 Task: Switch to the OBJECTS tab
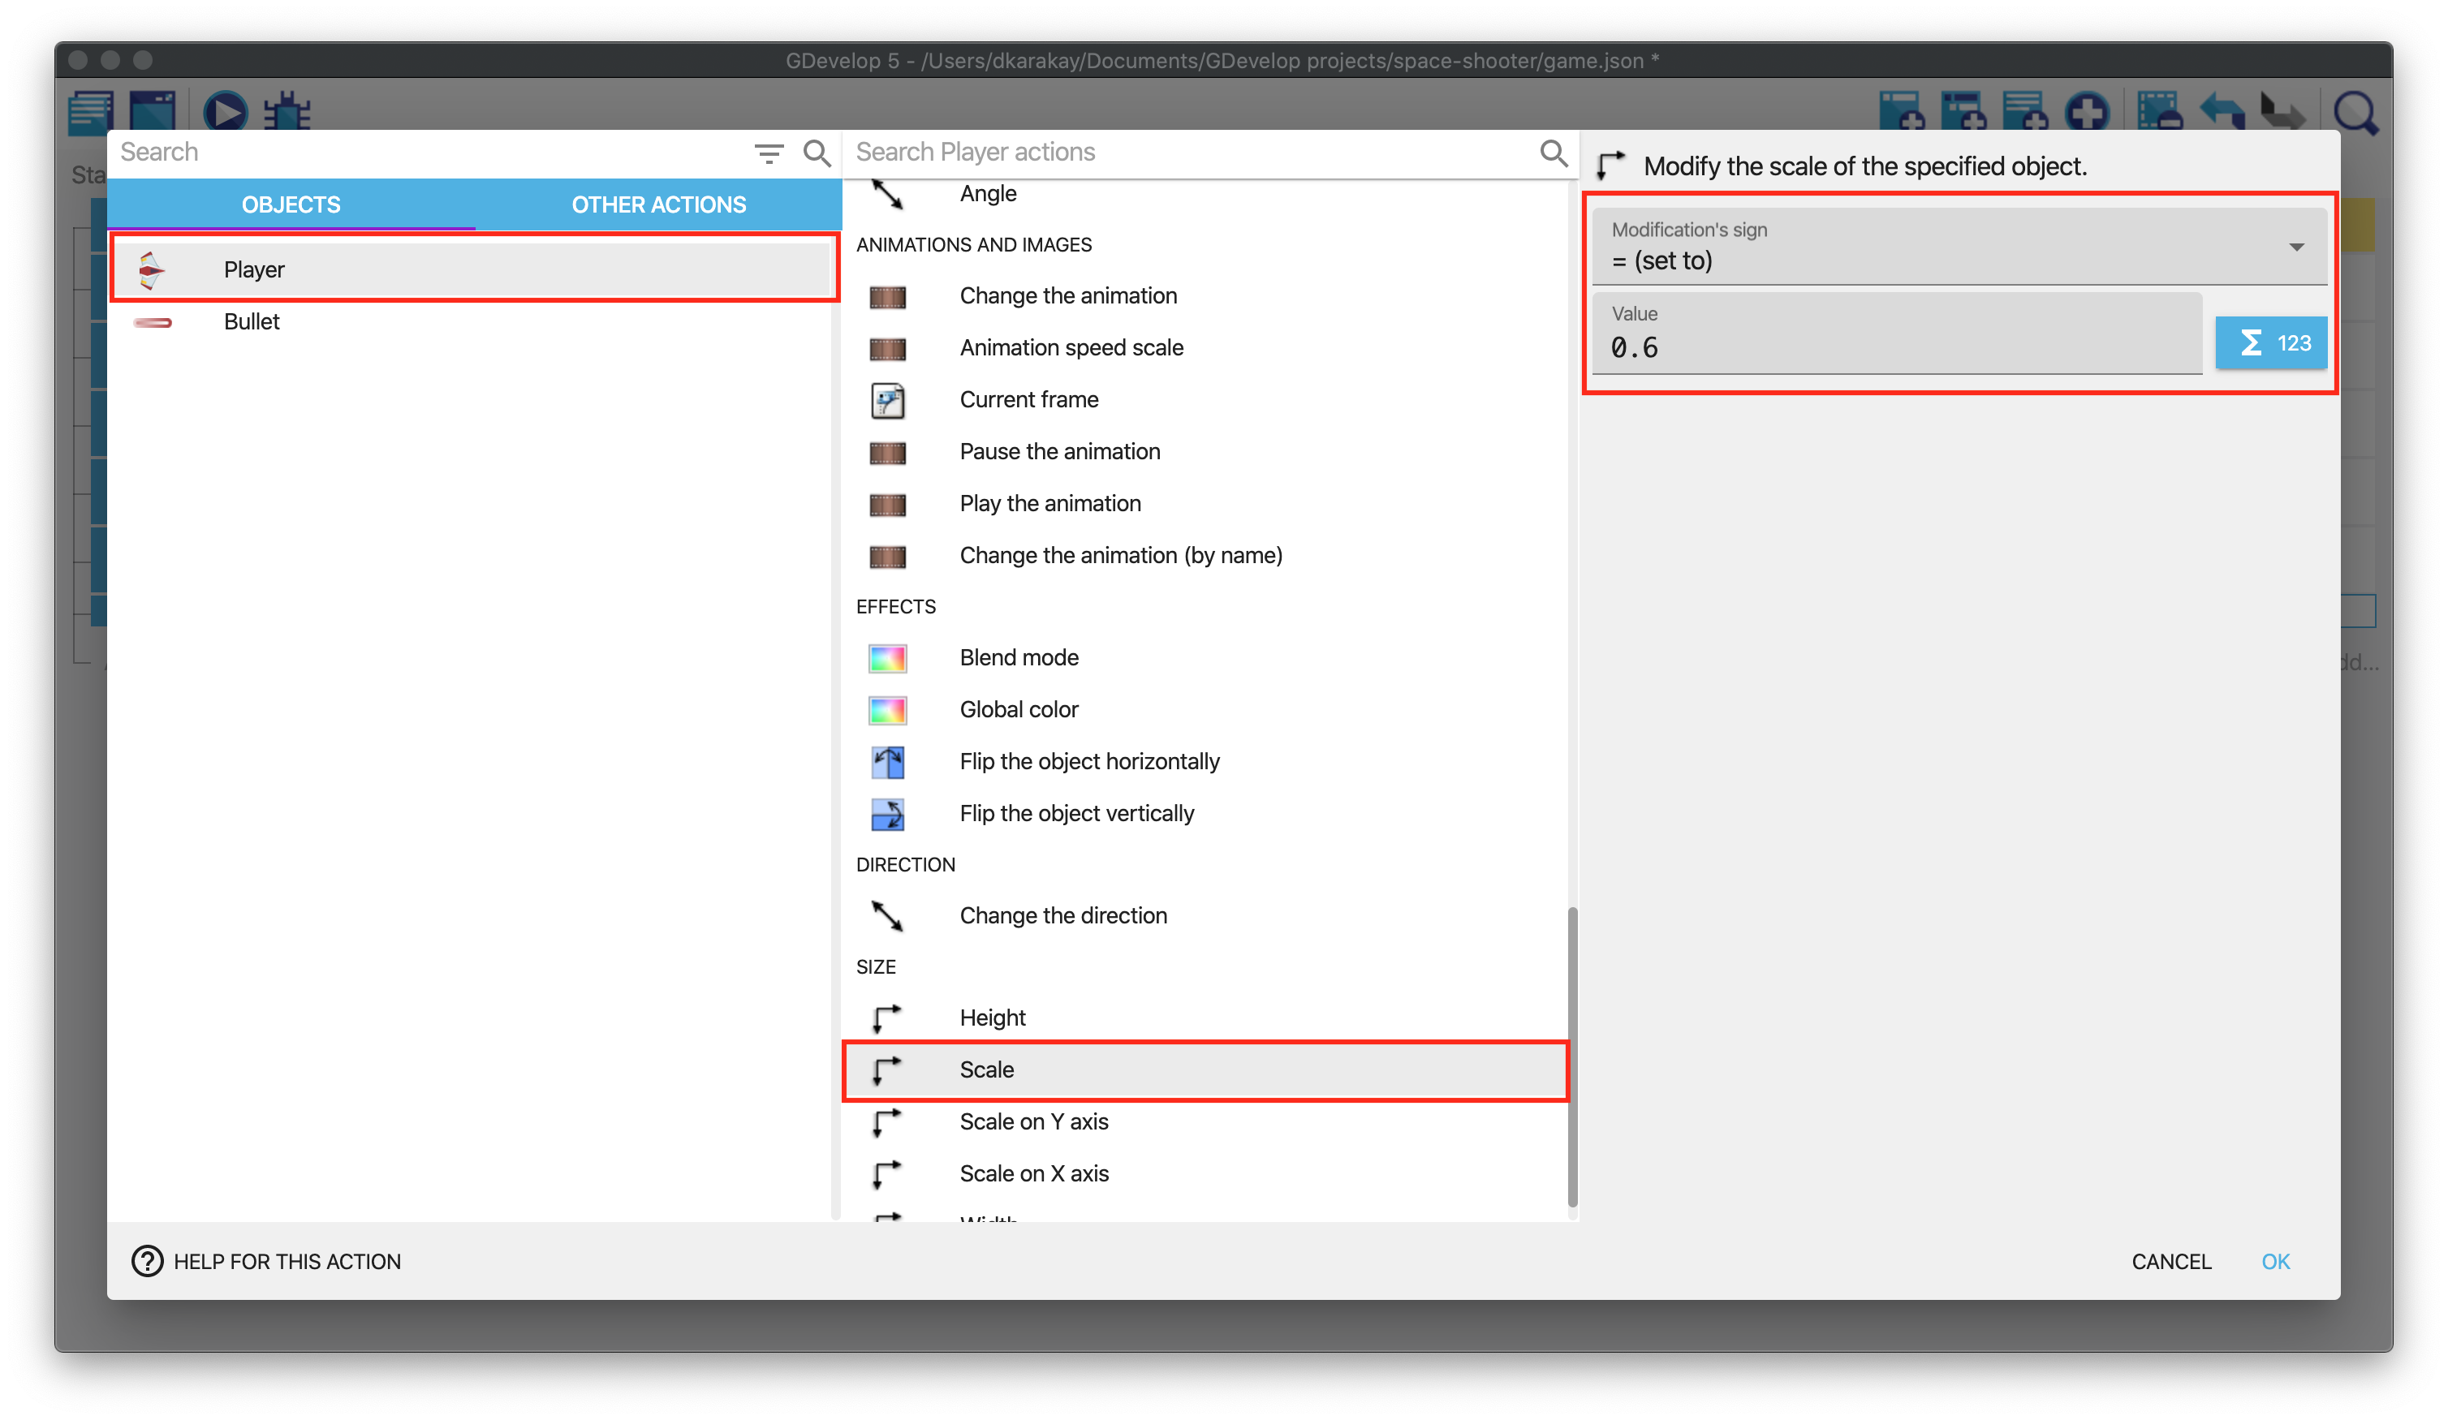tap(291, 205)
